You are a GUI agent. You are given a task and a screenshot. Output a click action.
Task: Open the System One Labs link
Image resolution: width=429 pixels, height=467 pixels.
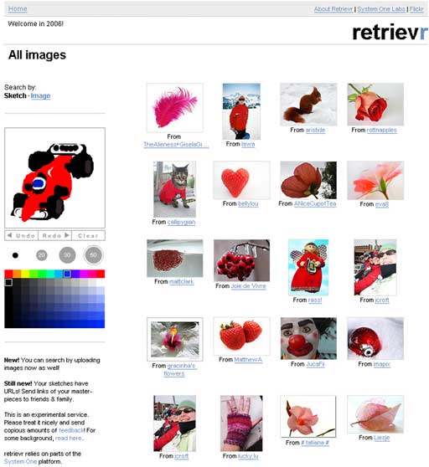[x=381, y=9]
